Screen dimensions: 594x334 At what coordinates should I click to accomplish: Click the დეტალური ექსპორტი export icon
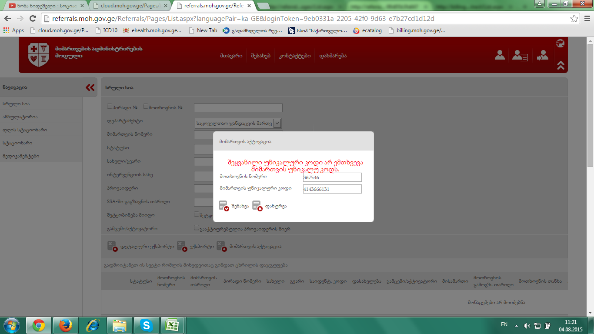click(112, 246)
